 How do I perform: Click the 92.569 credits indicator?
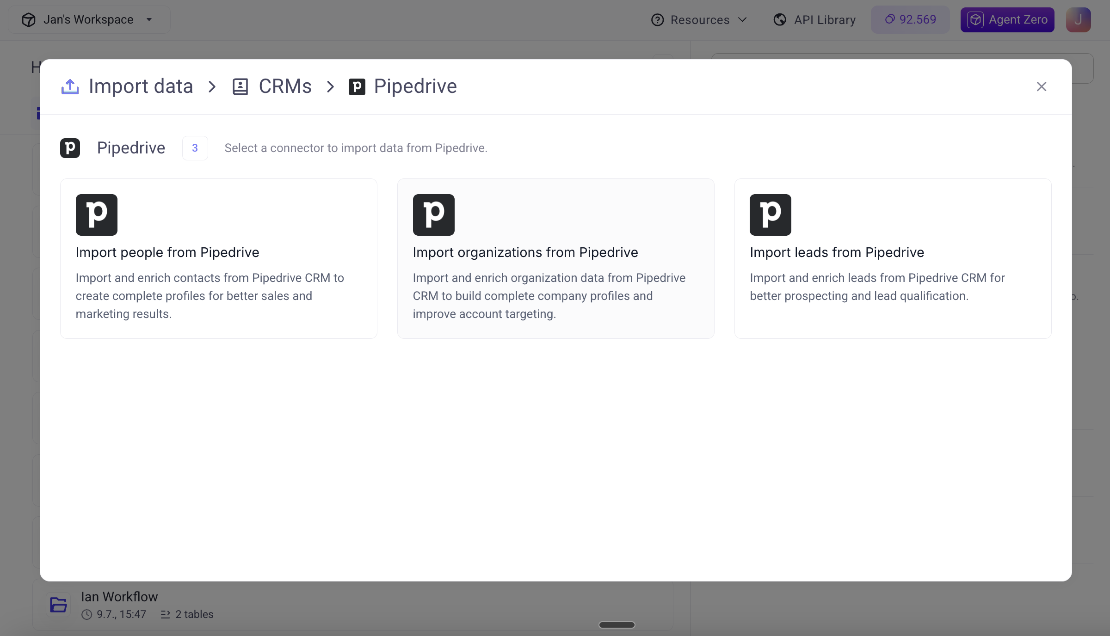coord(910,19)
